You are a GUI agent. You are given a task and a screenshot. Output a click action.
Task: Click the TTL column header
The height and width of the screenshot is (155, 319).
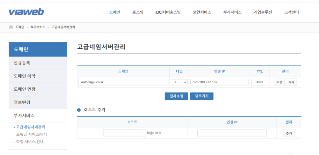(260, 71)
